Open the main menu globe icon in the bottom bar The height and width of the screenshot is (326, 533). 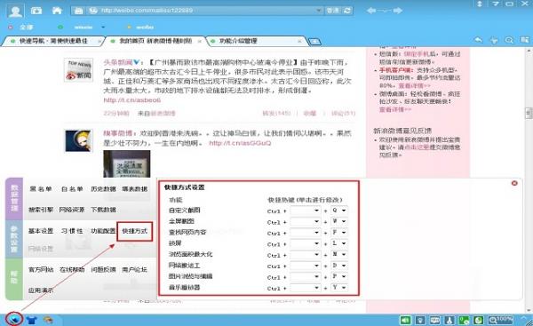14,319
